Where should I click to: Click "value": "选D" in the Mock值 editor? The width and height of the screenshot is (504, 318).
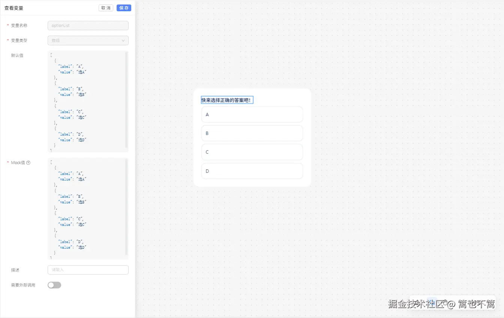coord(73,247)
